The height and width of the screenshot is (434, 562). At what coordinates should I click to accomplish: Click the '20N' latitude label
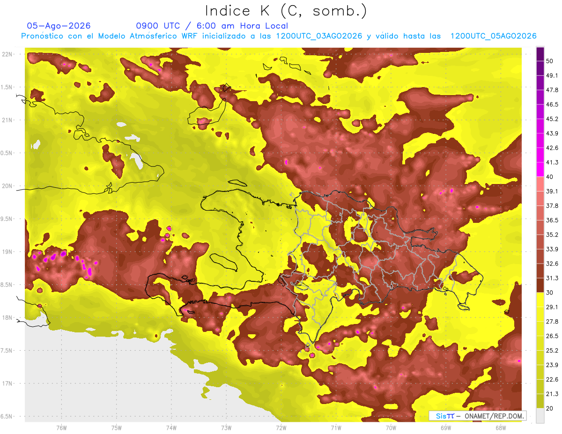7,186
